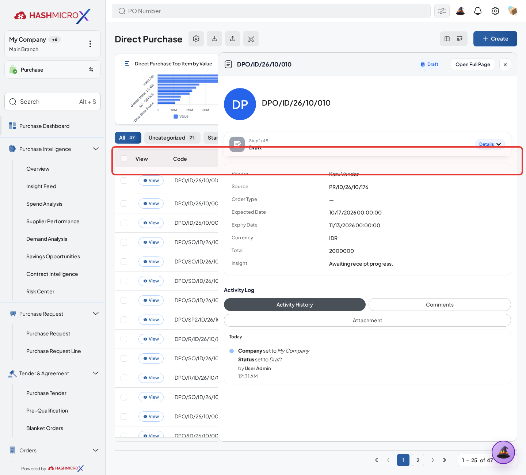Open Direct Purchase list settings gear
The image size is (526, 475).
pos(196,39)
